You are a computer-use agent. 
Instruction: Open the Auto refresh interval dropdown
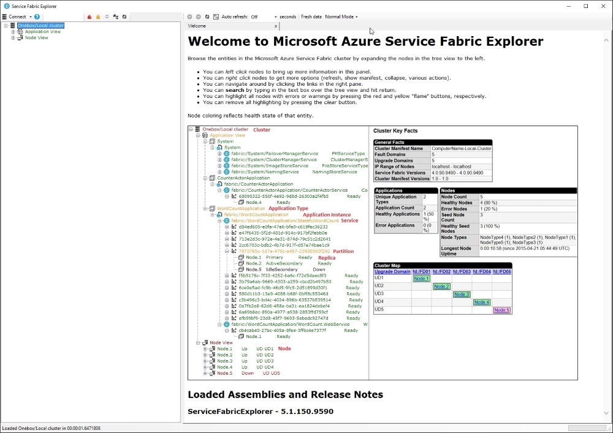(276, 17)
